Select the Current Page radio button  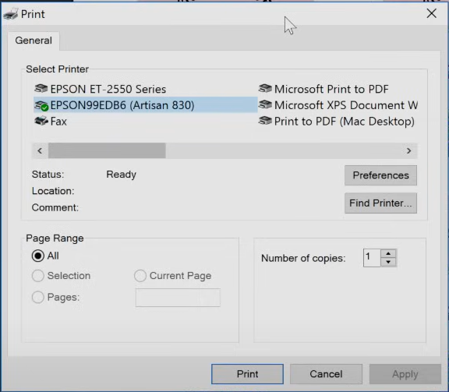tap(140, 276)
